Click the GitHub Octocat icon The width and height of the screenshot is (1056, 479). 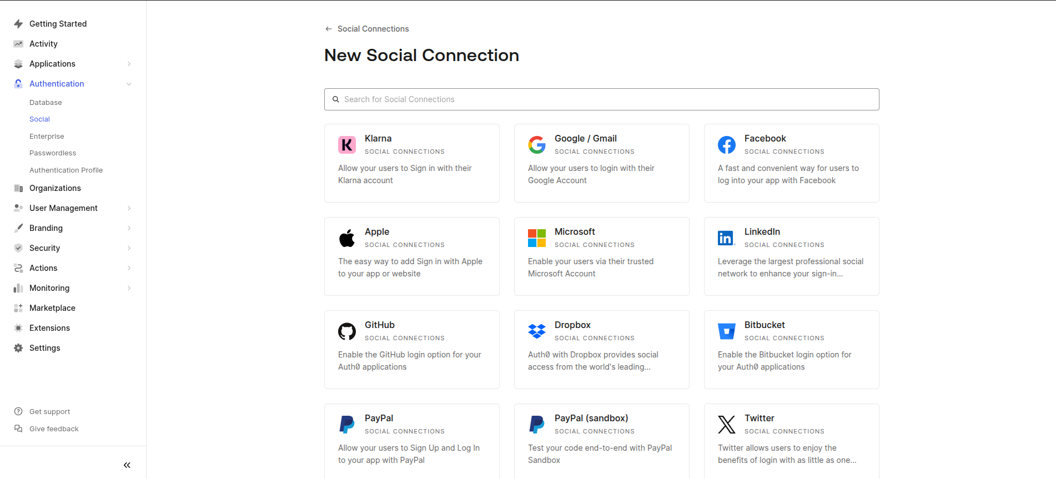pyautogui.click(x=347, y=331)
